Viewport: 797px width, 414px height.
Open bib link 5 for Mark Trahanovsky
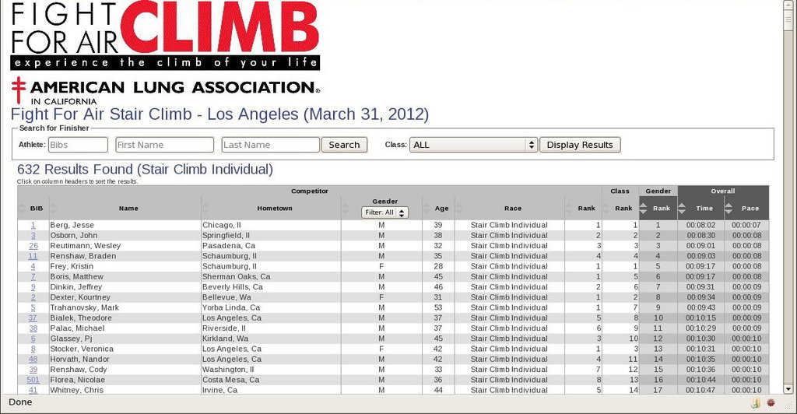33,307
